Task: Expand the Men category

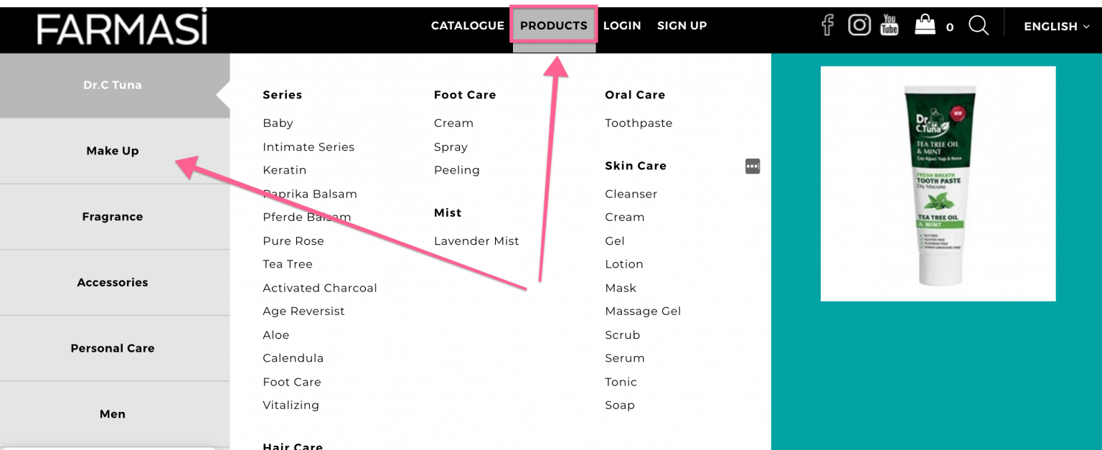Action: [113, 413]
